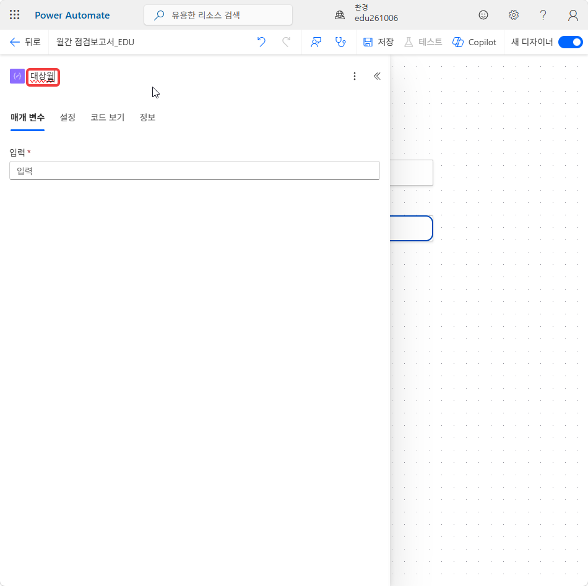Switch to the 코드 보기 tab
This screenshot has height=586, width=588.
pyautogui.click(x=108, y=118)
